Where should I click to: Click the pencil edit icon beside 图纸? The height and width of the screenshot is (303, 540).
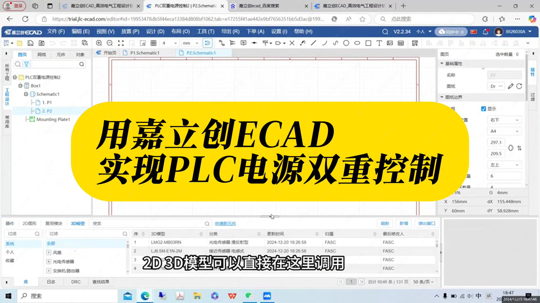(510, 86)
